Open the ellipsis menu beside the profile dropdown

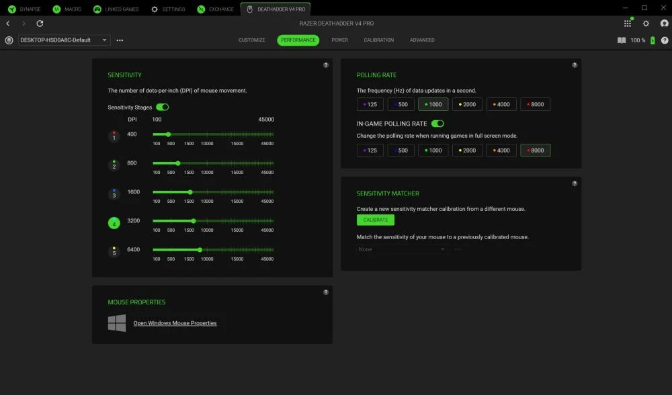120,40
